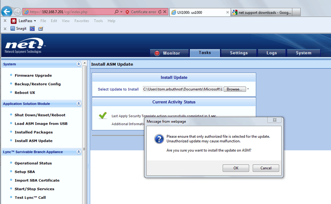
Task: Collapse the Application Solution Module section
Action: coord(79,103)
